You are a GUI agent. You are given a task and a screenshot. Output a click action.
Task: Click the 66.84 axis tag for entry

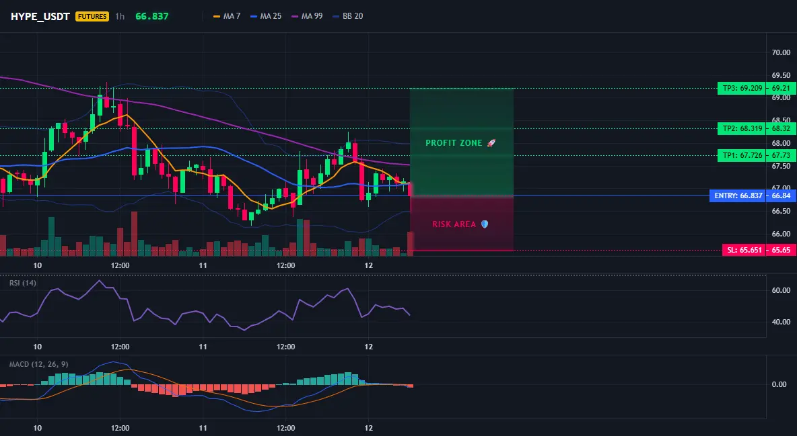781,195
